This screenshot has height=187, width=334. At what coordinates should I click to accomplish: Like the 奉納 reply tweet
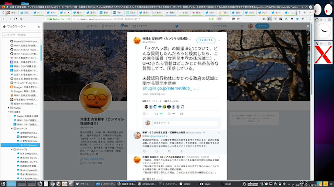point(169,151)
